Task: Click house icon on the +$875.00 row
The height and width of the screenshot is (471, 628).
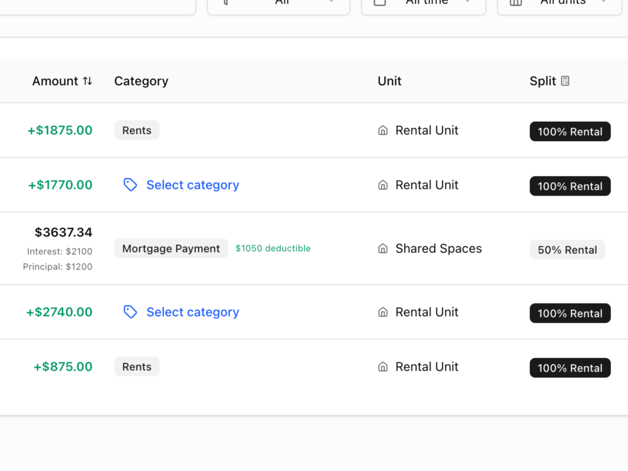Action: tap(383, 367)
